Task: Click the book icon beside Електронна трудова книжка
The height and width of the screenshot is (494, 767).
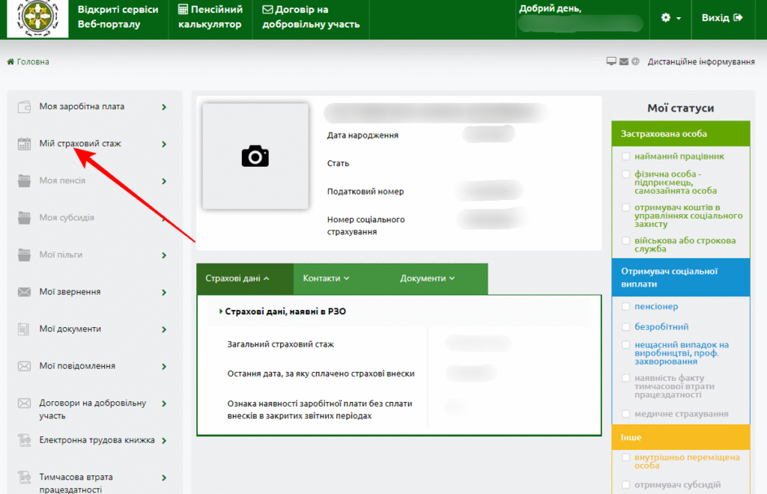Action: pos(24,440)
